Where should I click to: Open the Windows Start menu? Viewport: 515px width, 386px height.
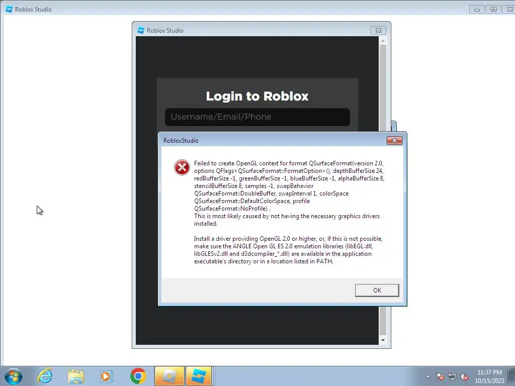click(x=14, y=376)
